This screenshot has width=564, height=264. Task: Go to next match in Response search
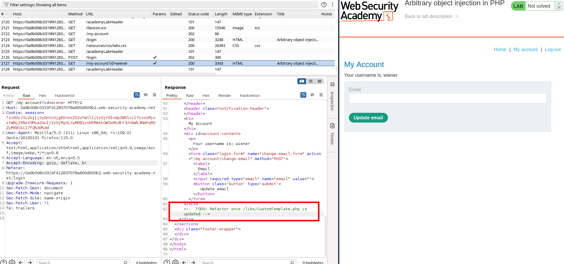click(x=193, y=262)
